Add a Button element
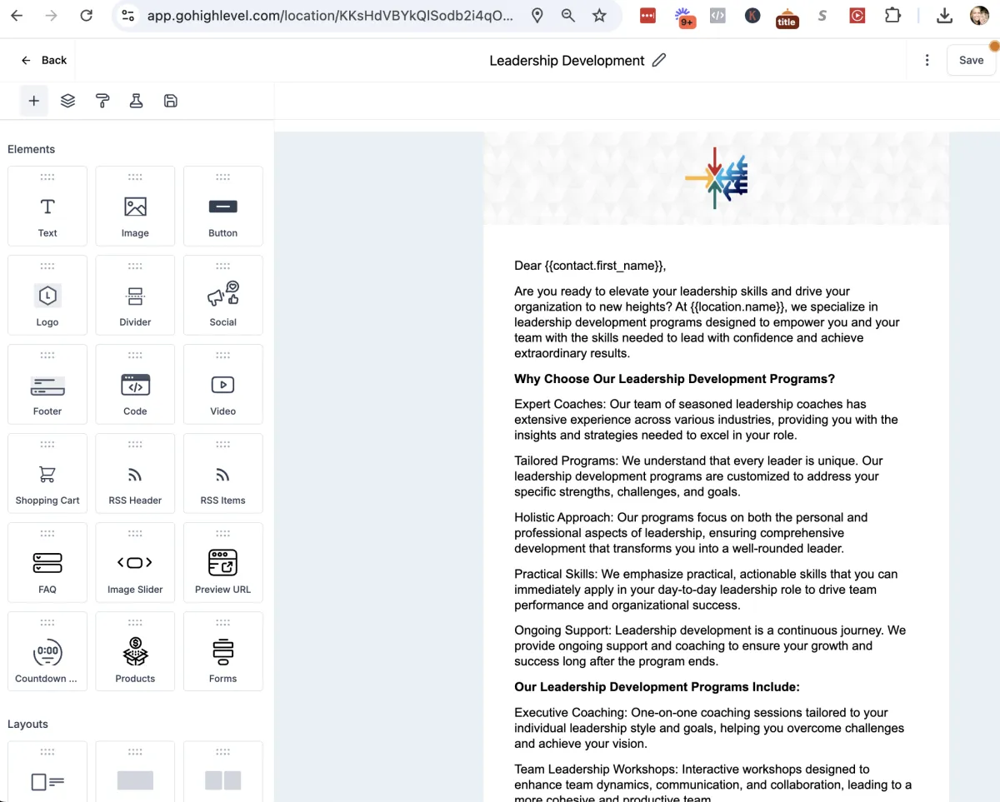The image size is (1000, 802). click(223, 206)
